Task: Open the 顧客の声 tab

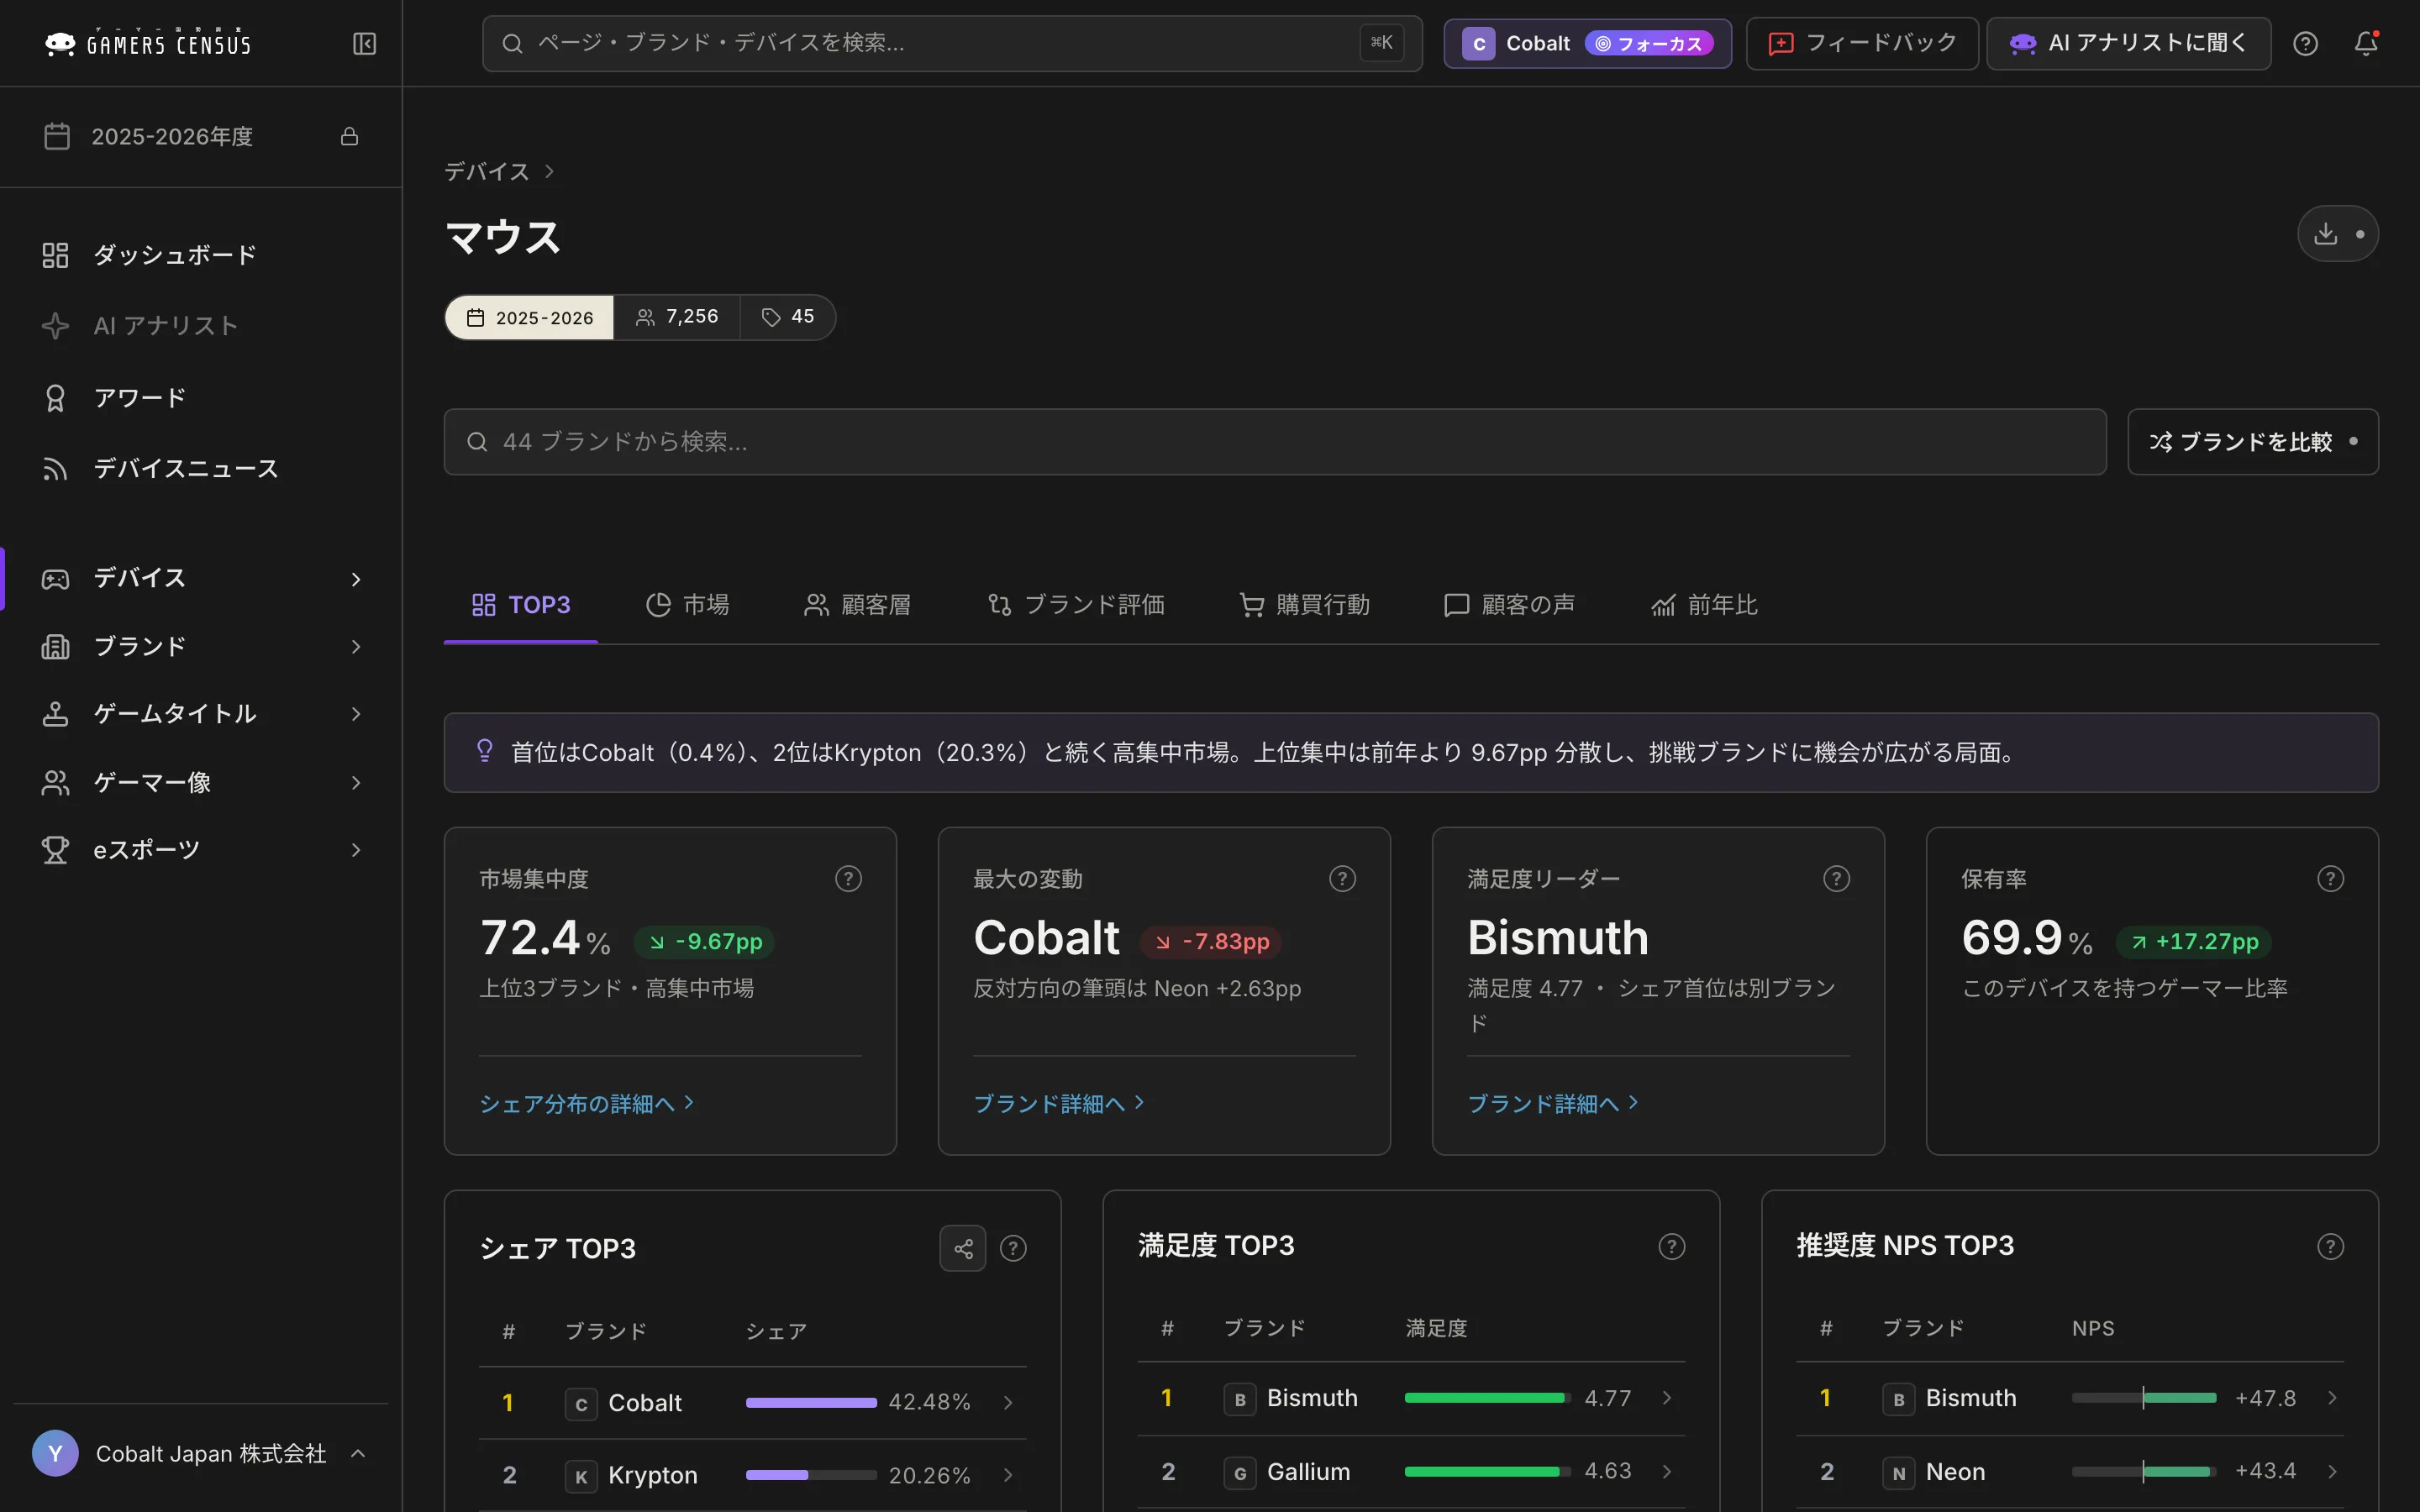Action: click(x=1509, y=605)
